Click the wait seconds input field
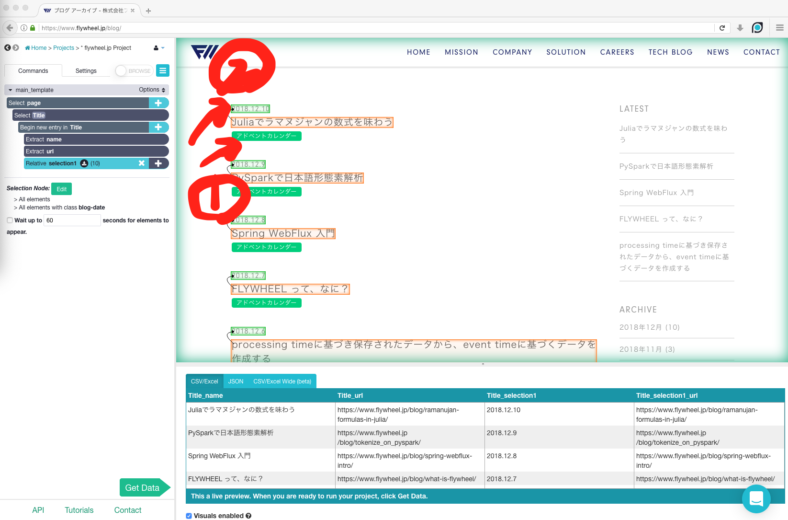The width and height of the screenshot is (788, 520). (72, 220)
